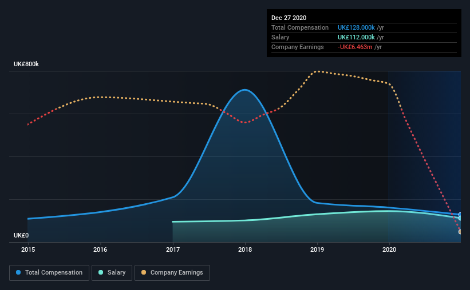Click the 2018 x-axis label
470x290 pixels.
click(x=245, y=249)
